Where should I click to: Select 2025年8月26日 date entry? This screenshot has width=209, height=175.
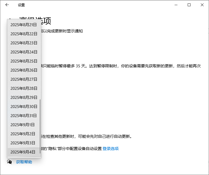click(24, 70)
